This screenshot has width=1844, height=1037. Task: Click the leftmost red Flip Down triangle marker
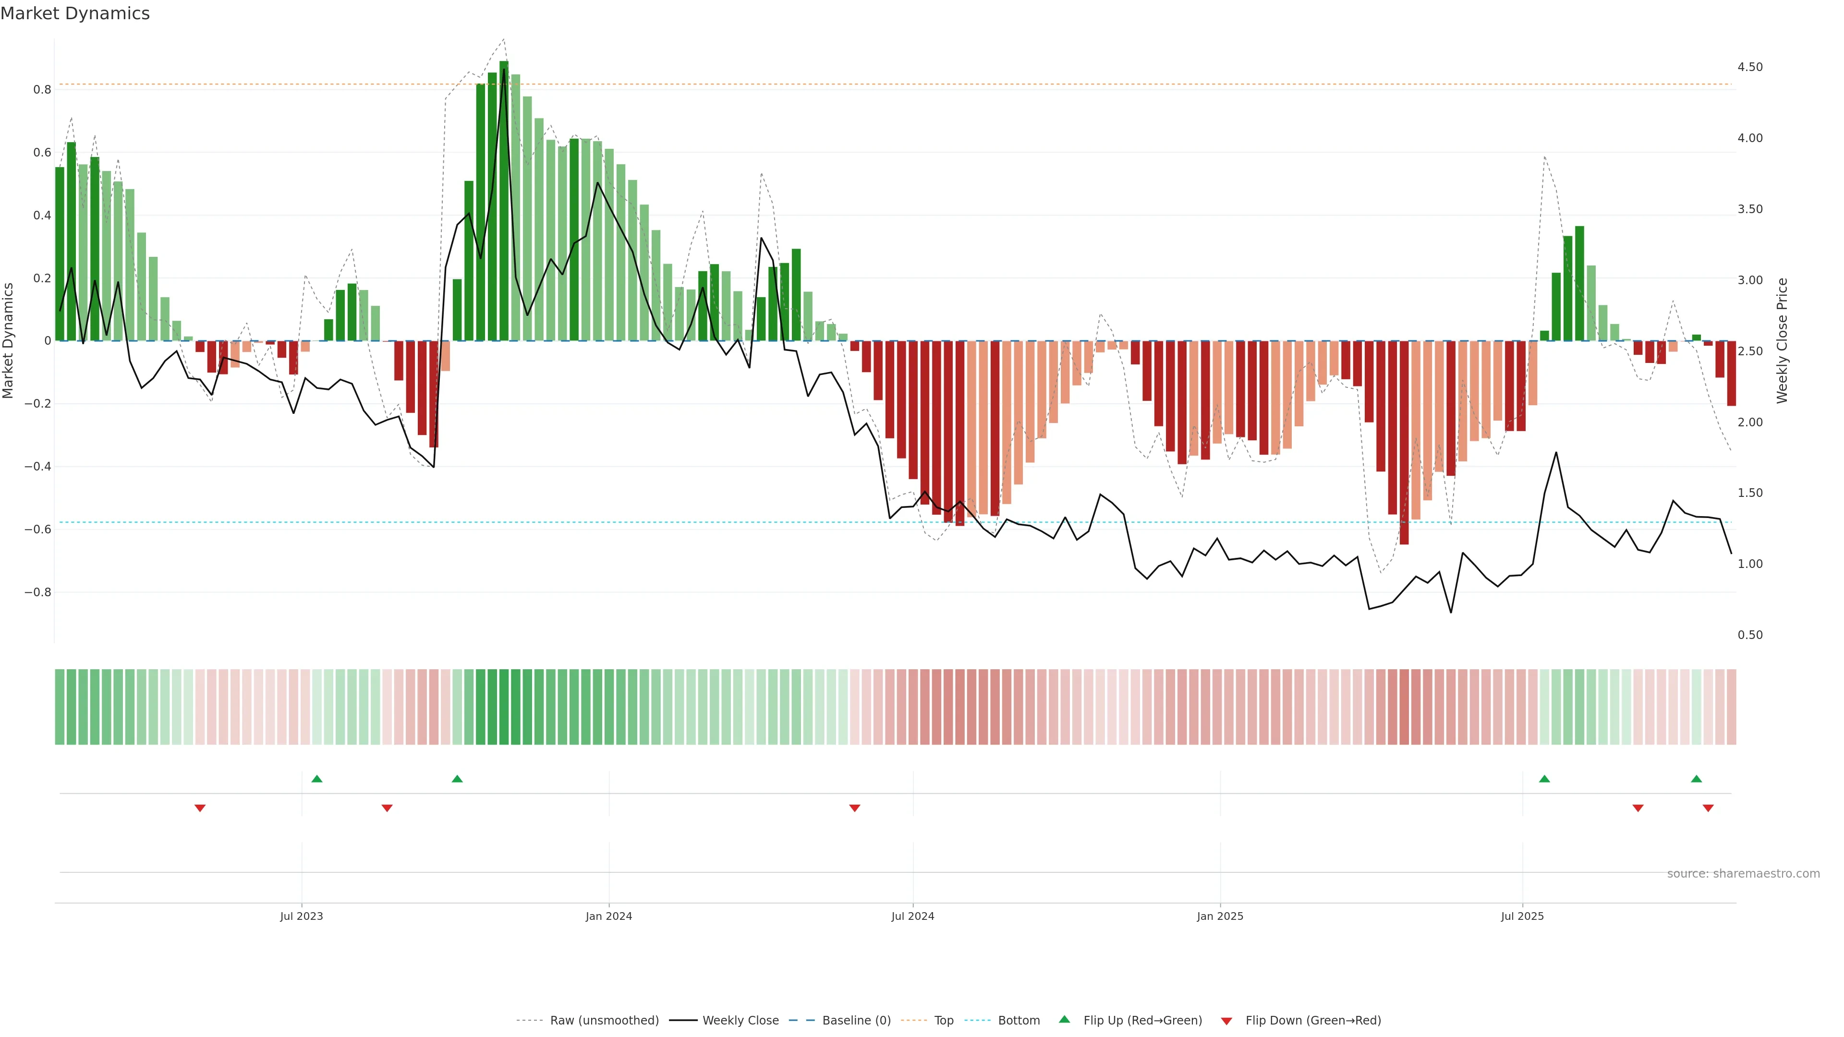tap(200, 808)
